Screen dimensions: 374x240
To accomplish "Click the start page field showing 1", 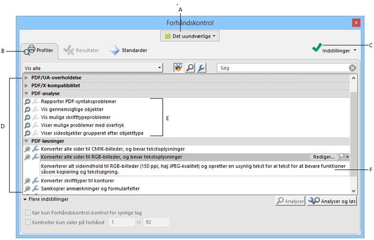I will coord(122,222).
